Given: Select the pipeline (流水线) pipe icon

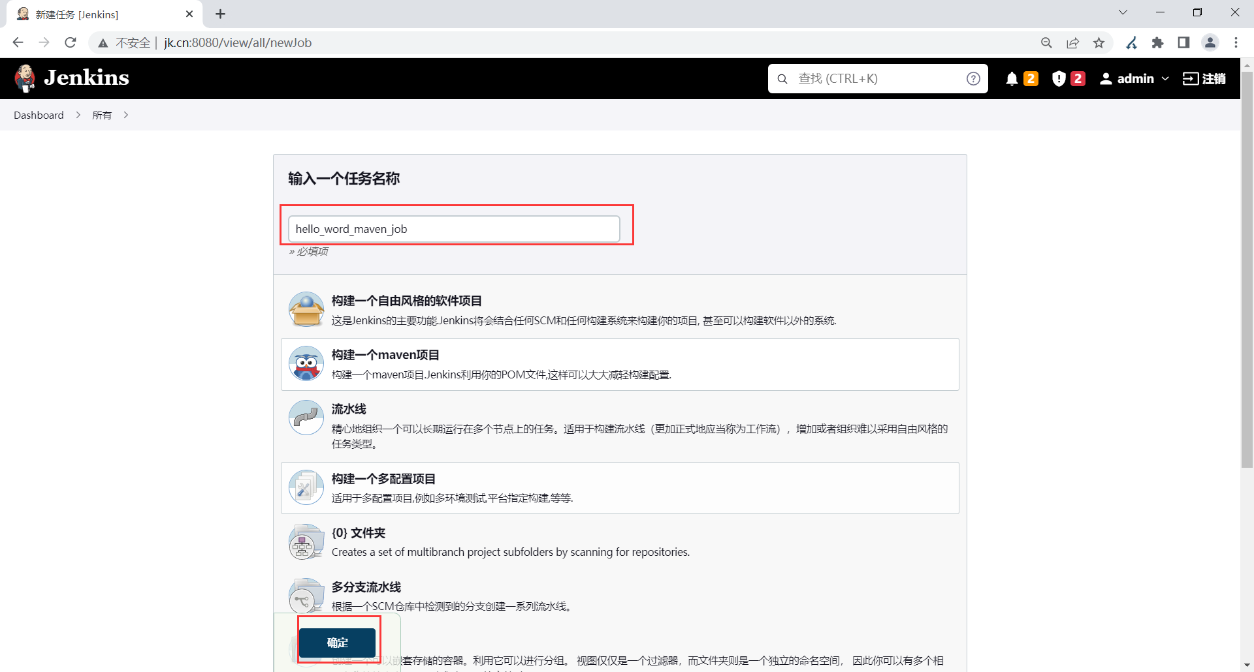Looking at the screenshot, I should (306, 418).
